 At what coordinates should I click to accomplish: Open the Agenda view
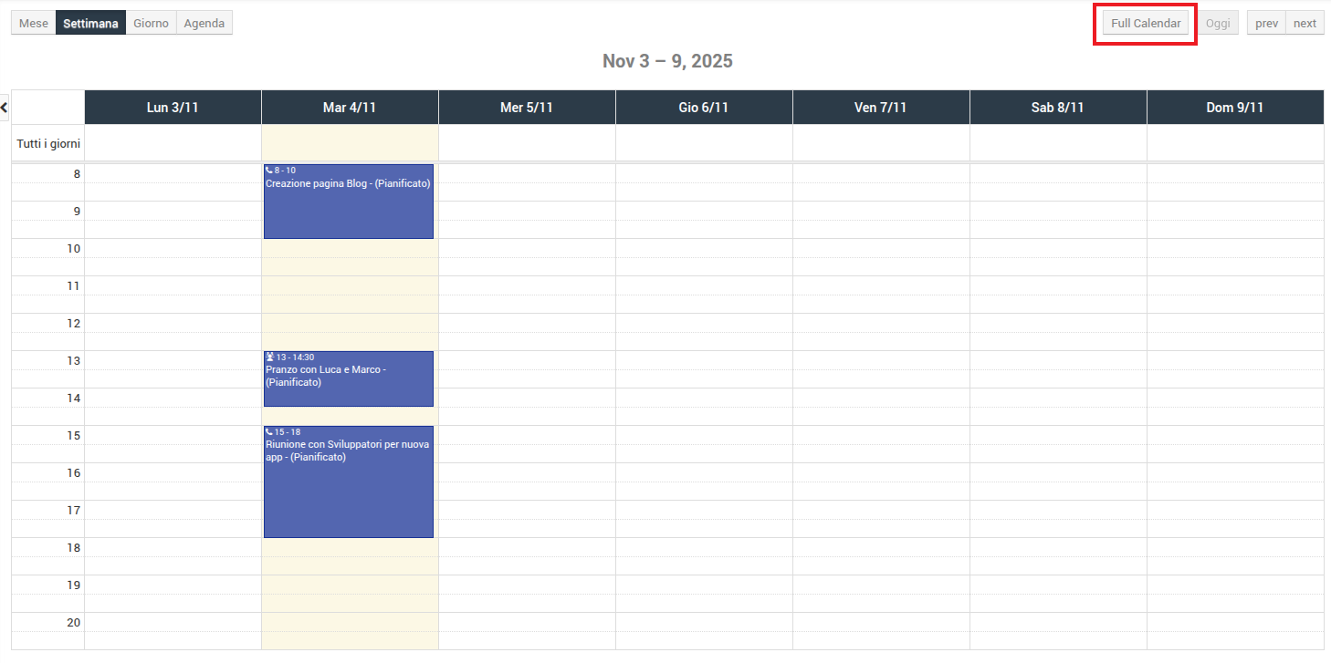click(204, 24)
